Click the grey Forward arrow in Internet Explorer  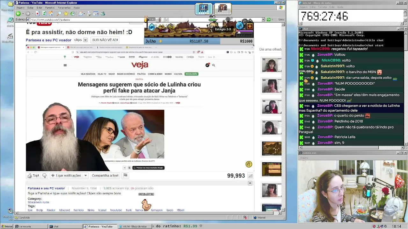pyautogui.click(x=28, y=14)
